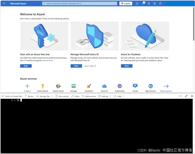Expand the Manage files dropdown
Screen dimensions: 195x154
point(44,96)
